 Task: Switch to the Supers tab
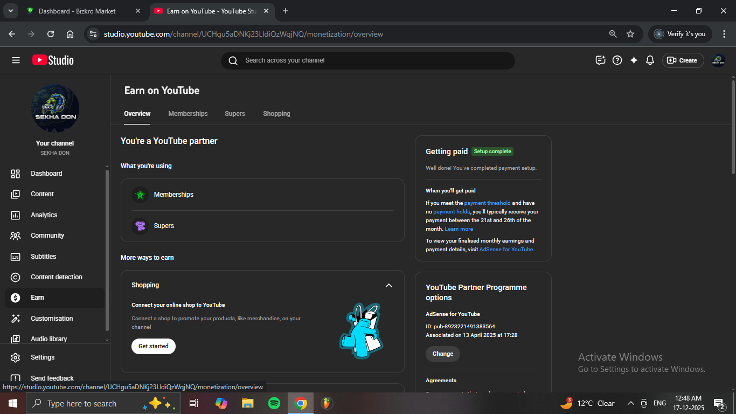235,114
